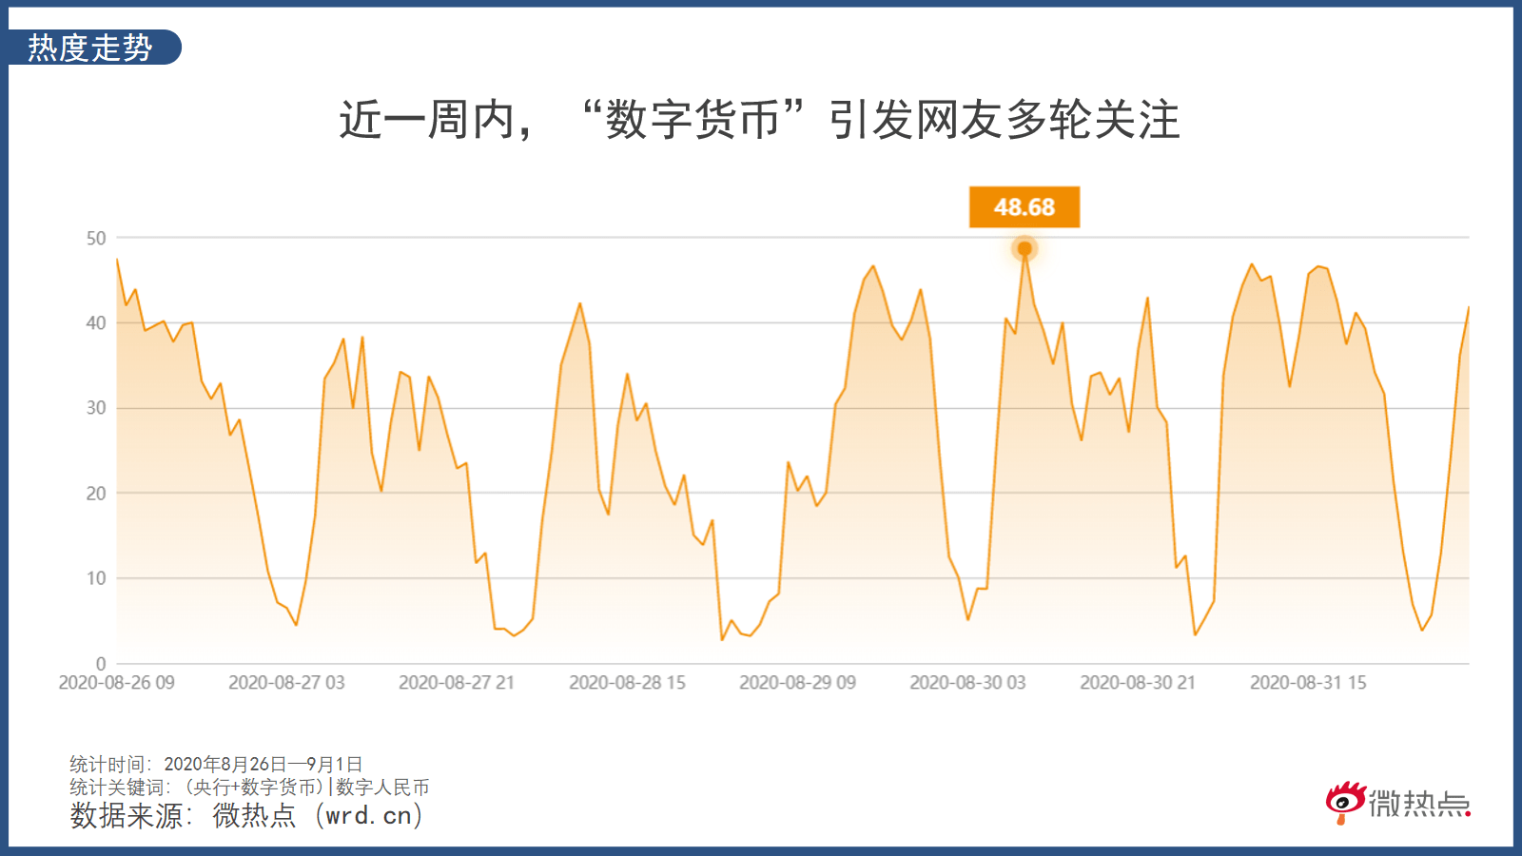
Task: Click the 数据来源 微热点 (wrd.cn) line
Action: pyautogui.click(x=246, y=816)
